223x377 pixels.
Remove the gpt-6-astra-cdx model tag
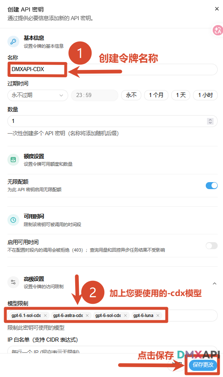click(x=87, y=315)
